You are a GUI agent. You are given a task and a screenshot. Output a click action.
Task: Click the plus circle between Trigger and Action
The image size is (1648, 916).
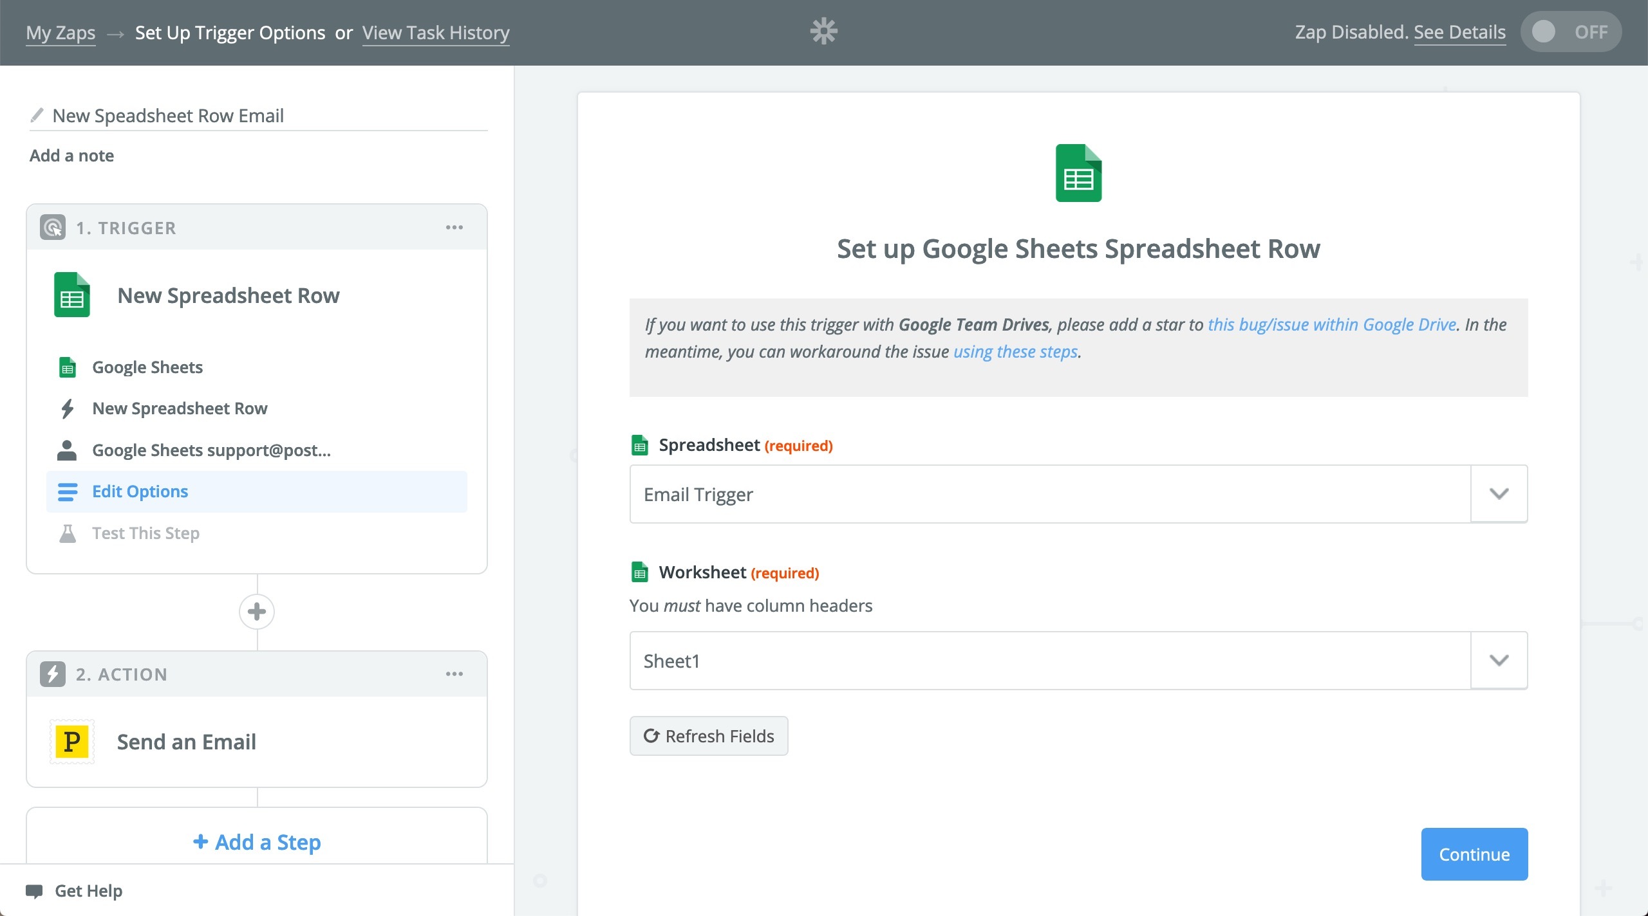tap(257, 611)
